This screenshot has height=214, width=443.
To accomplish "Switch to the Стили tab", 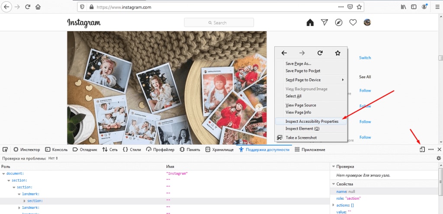I will click(132, 150).
